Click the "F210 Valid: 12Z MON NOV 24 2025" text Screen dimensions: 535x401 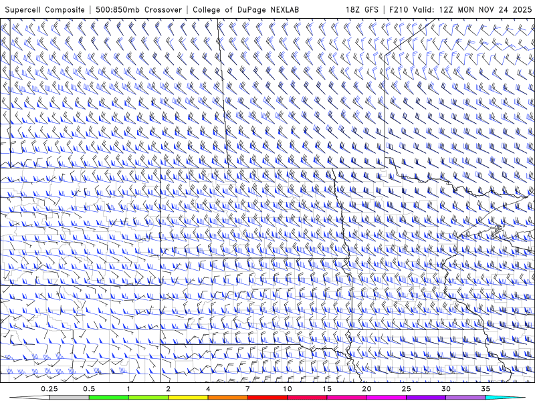(460, 9)
